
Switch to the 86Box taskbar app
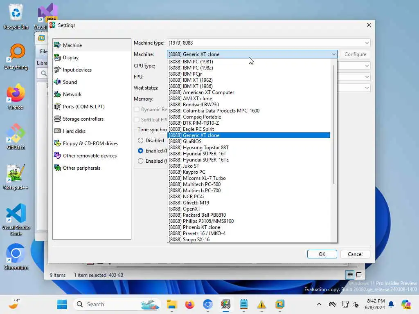(226, 304)
